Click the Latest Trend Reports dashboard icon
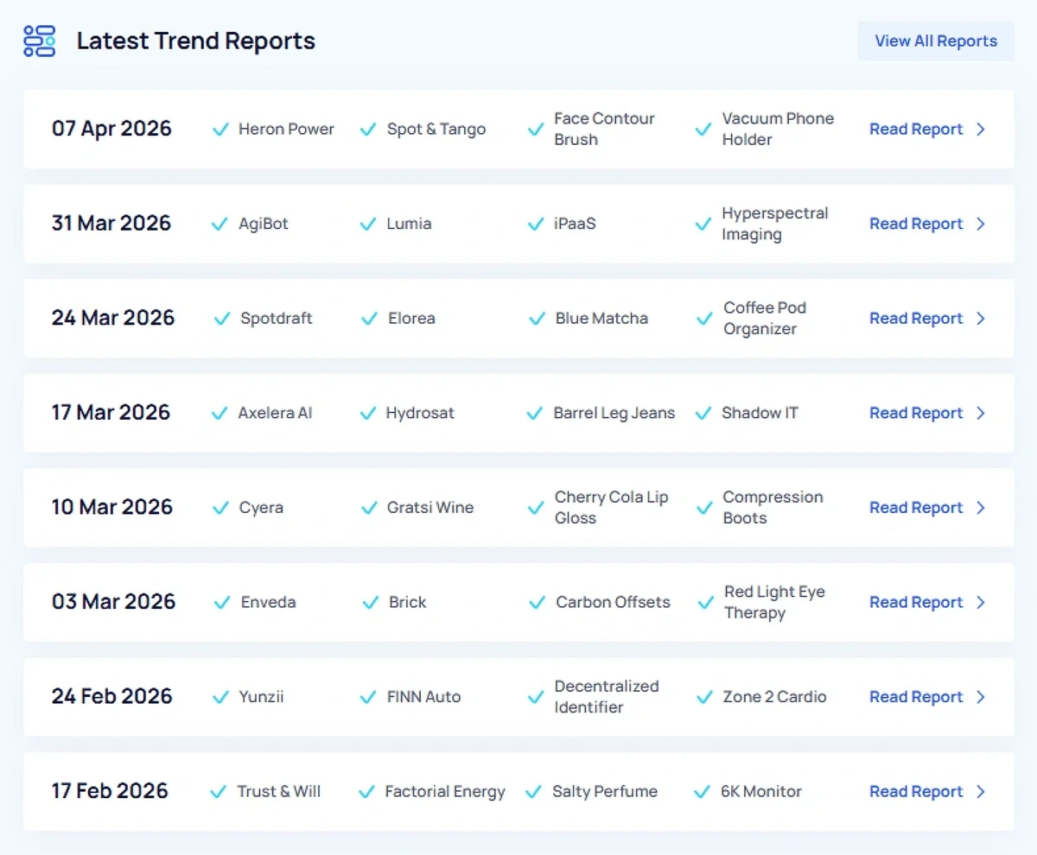Image resolution: width=1037 pixels, height=855 pixels. (x=38, y=41)
